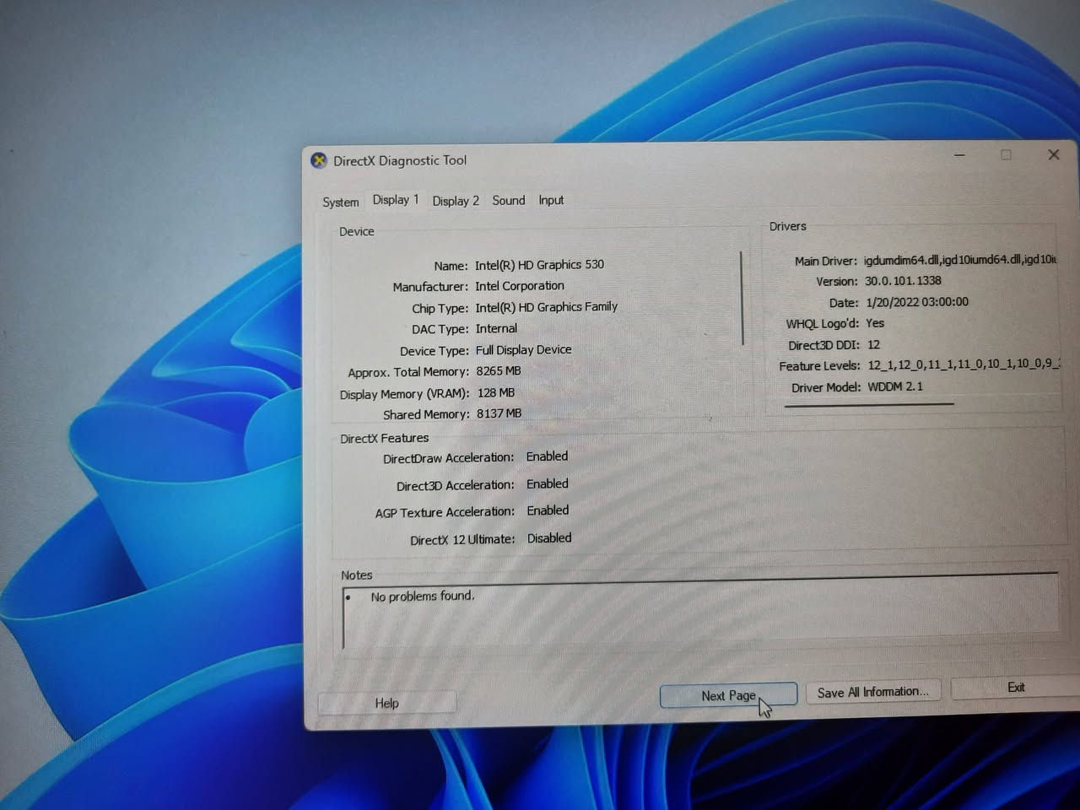Image resolution: width=1080 pixels, height=810 pixels.
Task: Select the text 'Intel(R) HD Graphics 530'
Action: pyautogui.click(x=539, y=264)
